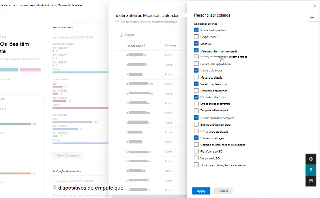This screenshot has width=320, height=198.
Task: Click the device name column header
Action: coord(135,46)
